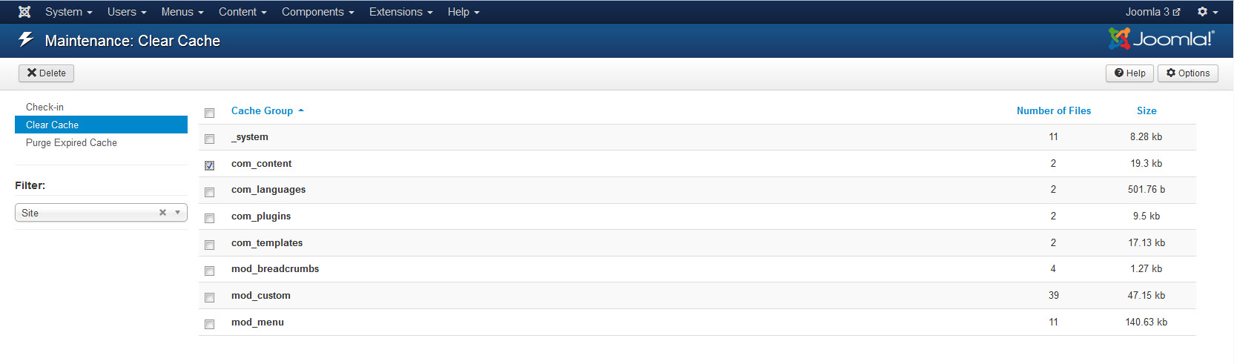This screenshot has width=1234, height=364.
Task: Sort by the Number of Files column
Action: (x=1053, y=111)
